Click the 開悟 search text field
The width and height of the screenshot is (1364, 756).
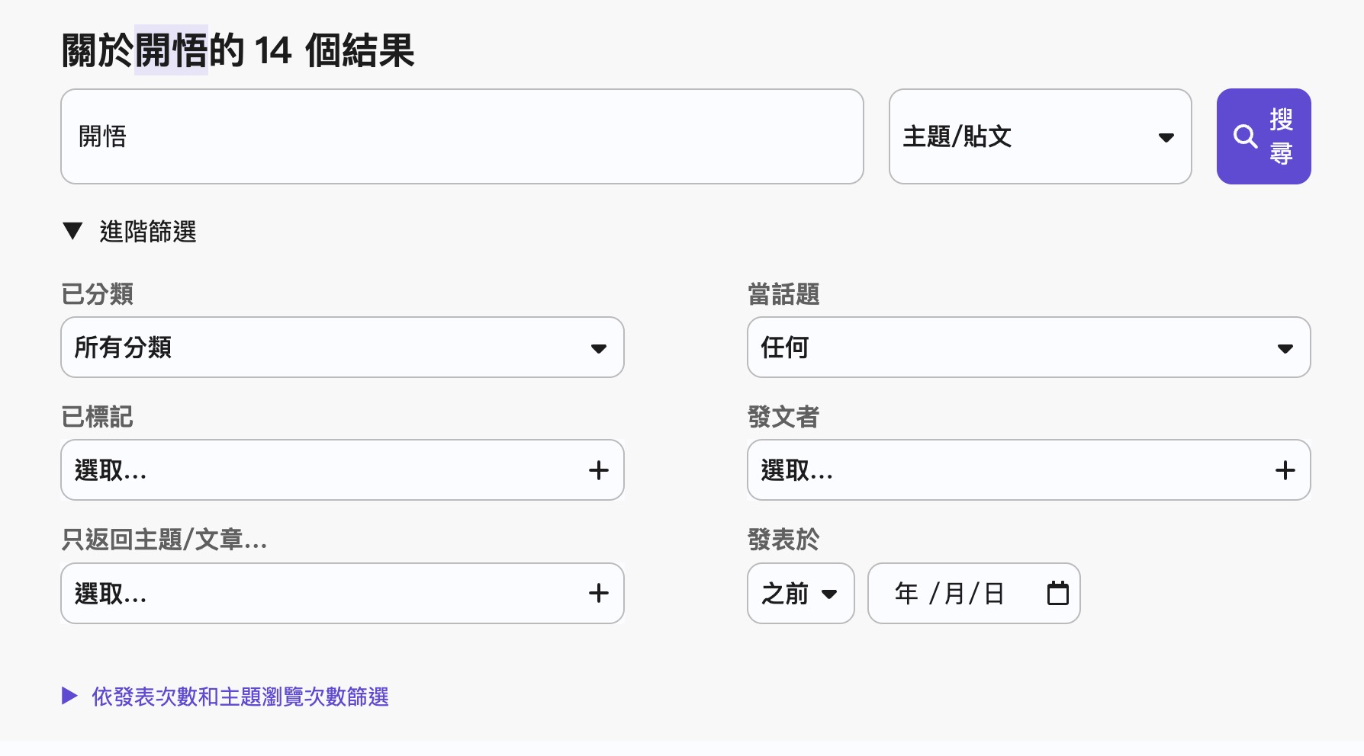tap(462, 136)
